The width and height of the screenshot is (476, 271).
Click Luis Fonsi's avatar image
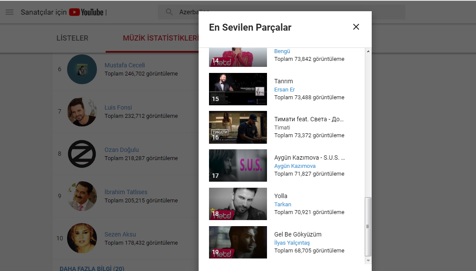(82, 111)
